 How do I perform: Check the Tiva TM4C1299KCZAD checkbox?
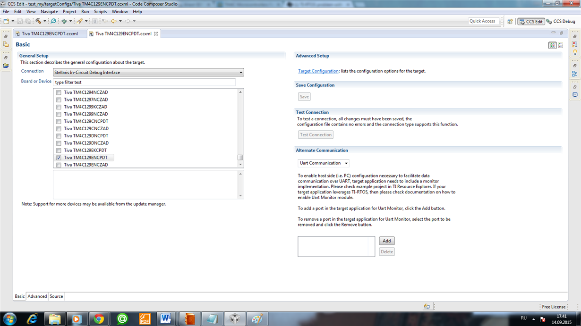tap(59, 107)
